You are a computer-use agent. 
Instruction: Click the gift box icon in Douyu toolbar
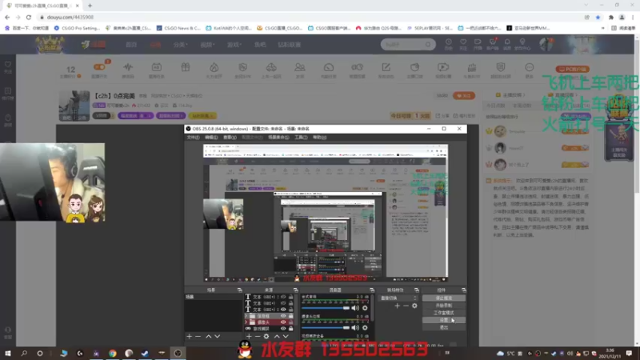(x=186, y=68)
